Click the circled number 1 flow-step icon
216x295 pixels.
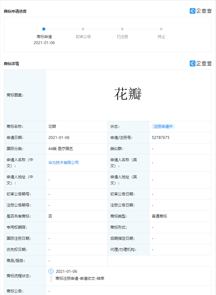coord(51,271)
